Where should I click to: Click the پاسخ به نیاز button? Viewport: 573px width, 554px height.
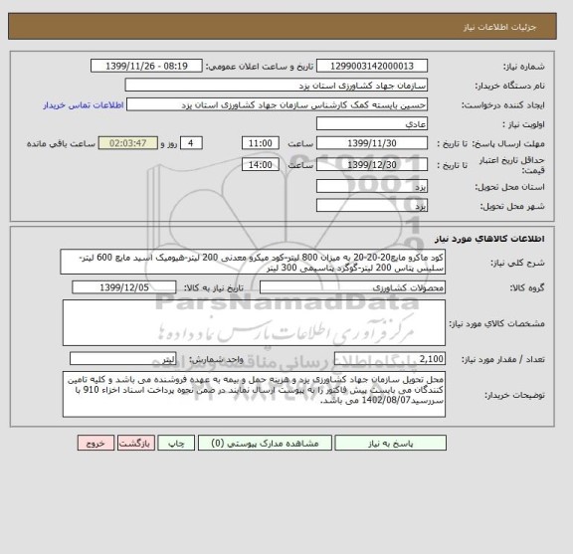(x=390, y=443)
